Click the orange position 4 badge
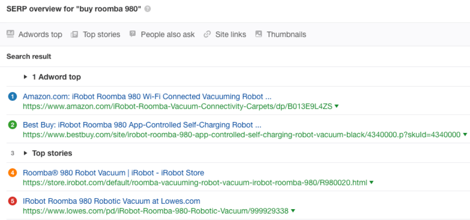The image size is (470, 220). click(x=12, y=173)
